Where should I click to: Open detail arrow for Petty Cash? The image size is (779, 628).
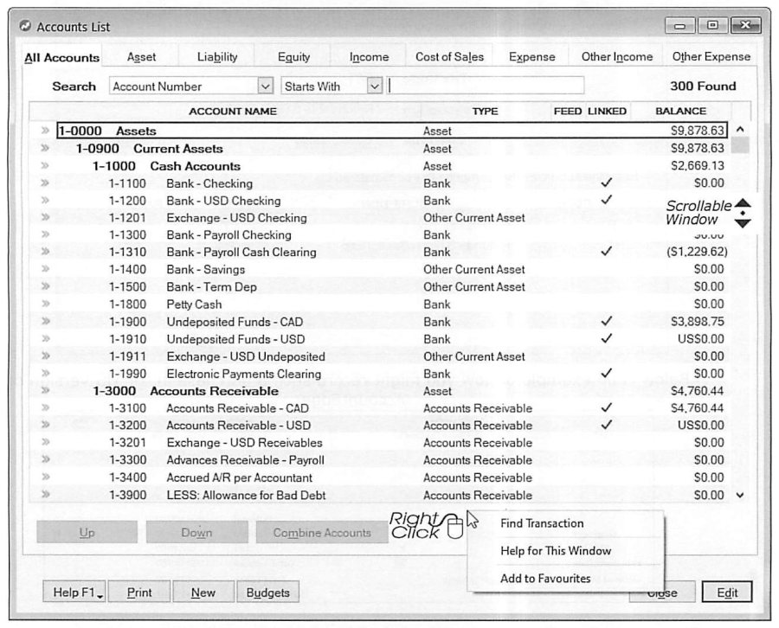click(x=45, y=304)
